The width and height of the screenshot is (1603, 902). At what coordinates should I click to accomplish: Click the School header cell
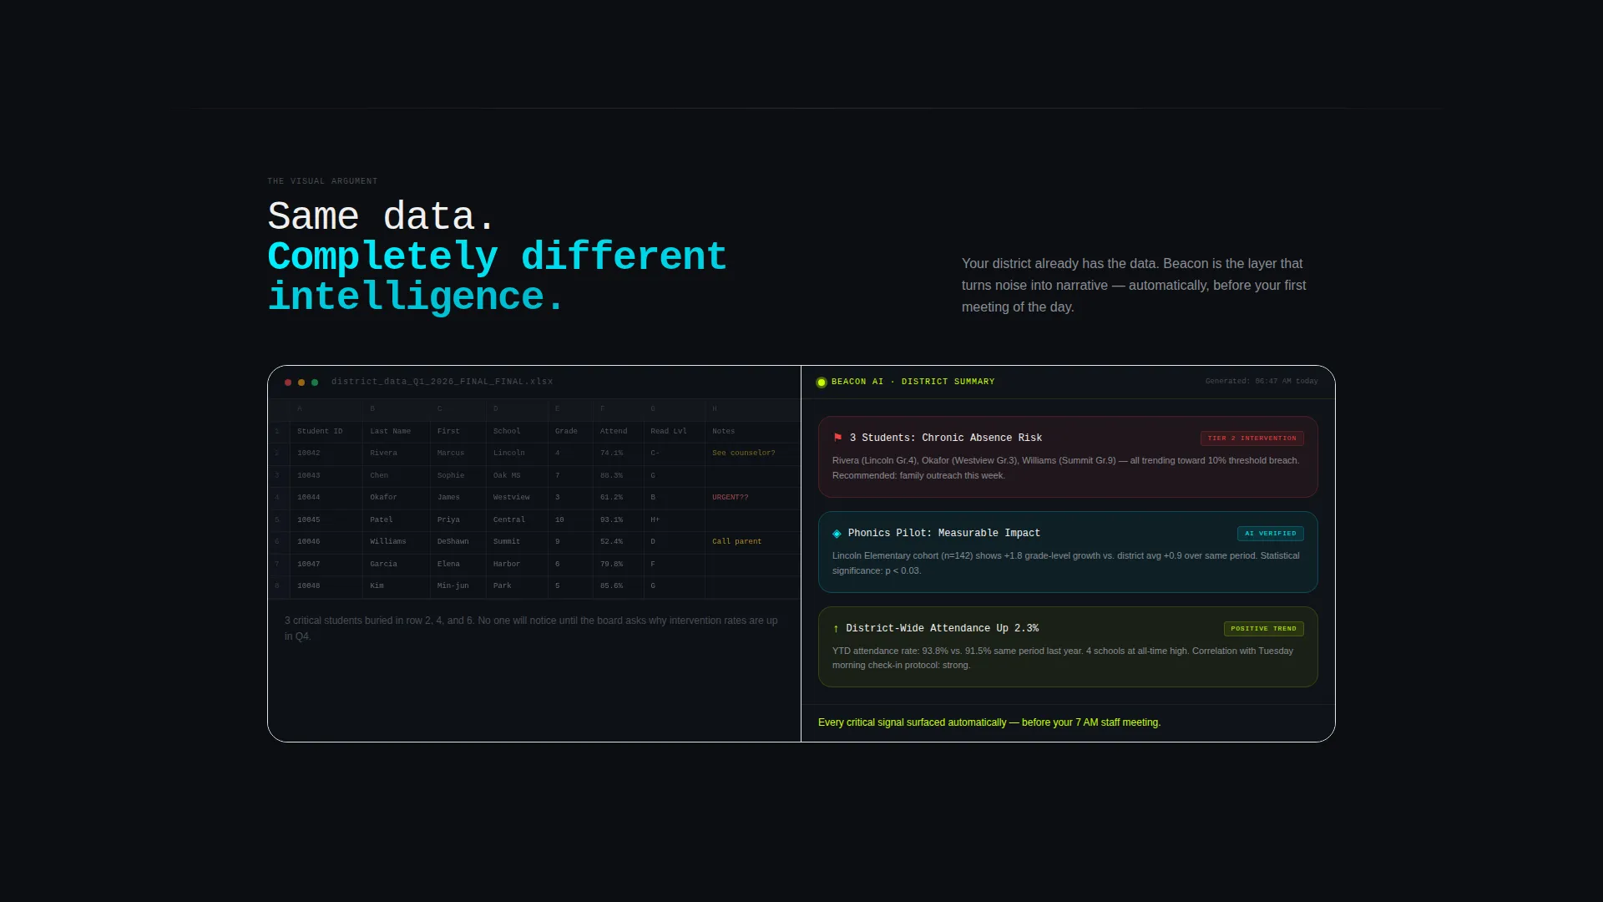point(517,432)
